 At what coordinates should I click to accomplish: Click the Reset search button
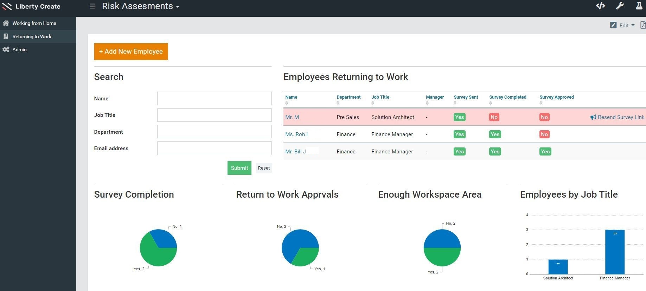[x=264, y=168]
